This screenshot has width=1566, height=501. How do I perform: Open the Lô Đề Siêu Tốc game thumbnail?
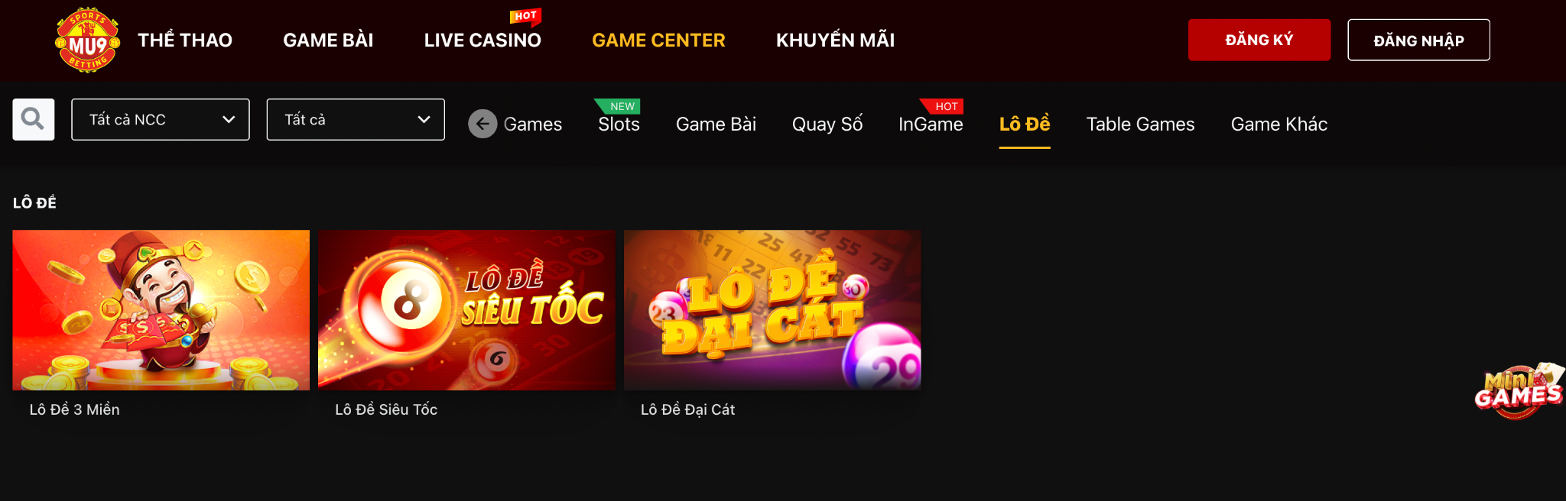(466, 310)
